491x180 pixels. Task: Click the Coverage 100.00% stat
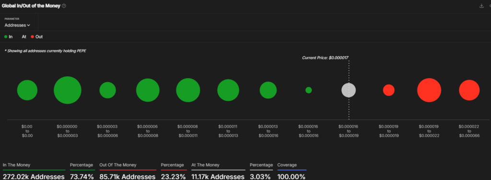[x=292, y=171]
